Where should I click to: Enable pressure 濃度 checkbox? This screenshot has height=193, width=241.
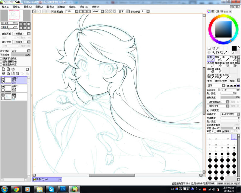pos(215,131)
